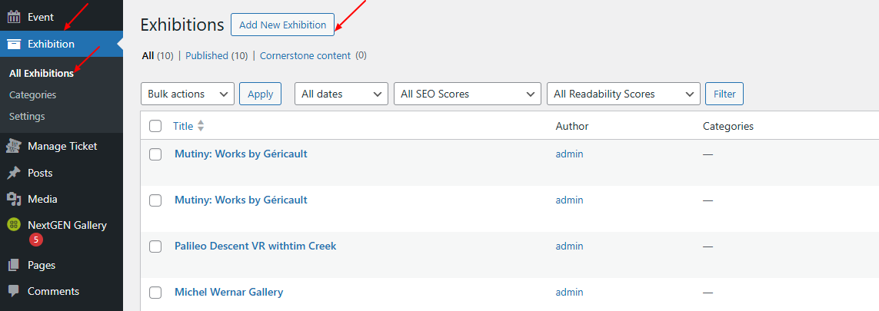
Task: Open the Bulk actions dropdown
Action: 188,94
